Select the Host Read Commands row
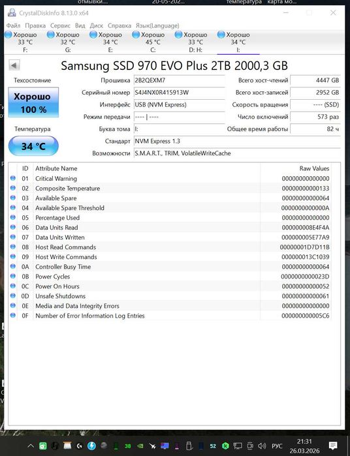Screen dimensions: 350x456 pos(170,247)
